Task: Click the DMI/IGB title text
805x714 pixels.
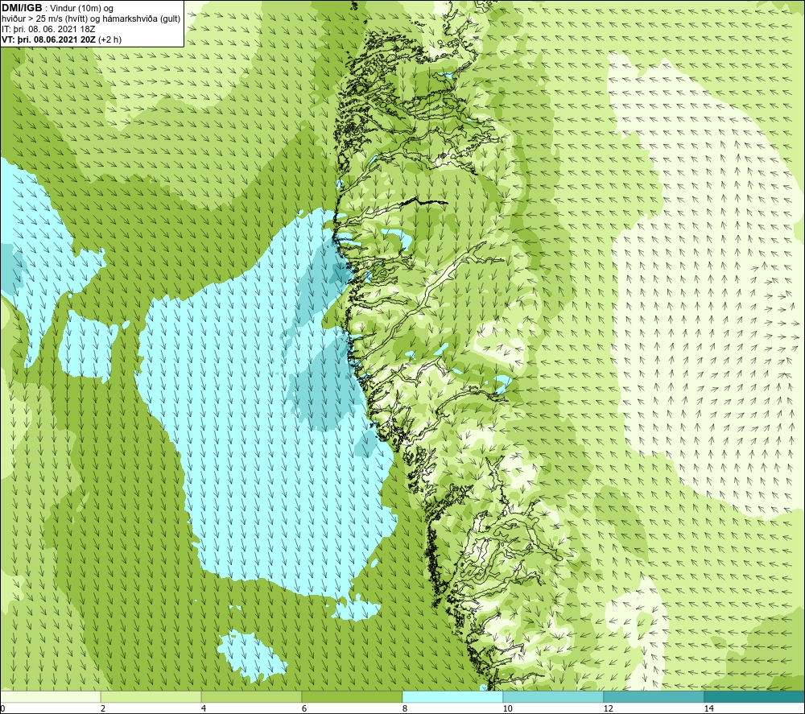Action: pos(22,8)
